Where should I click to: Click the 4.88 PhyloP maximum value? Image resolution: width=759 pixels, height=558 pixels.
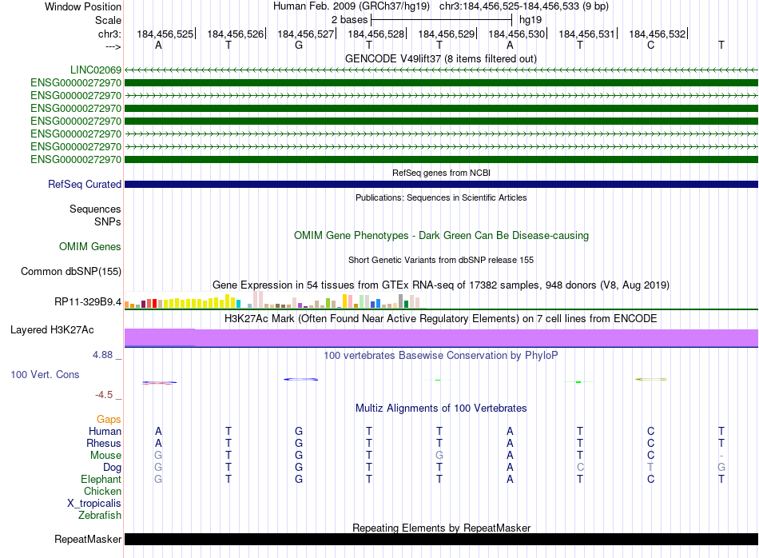tap(102, 355)
